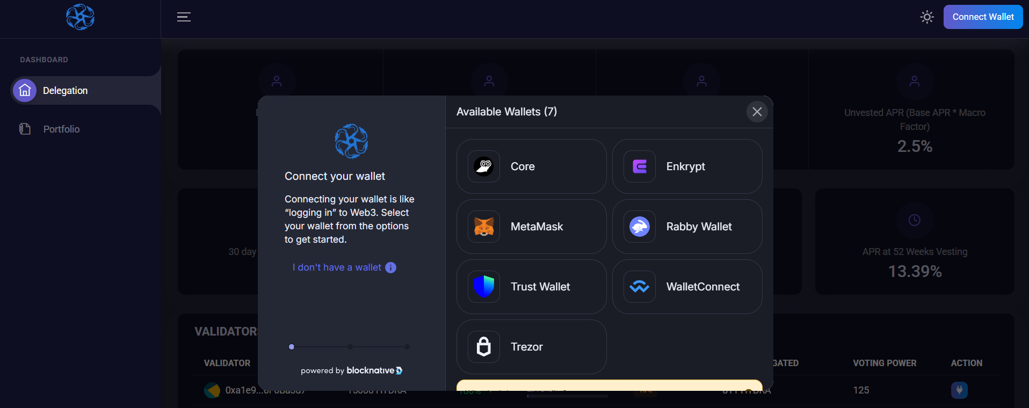Click the Core owl icon
Image resolution: width=1029 pixels, height=408 pixels.
[x=484, y=166]
